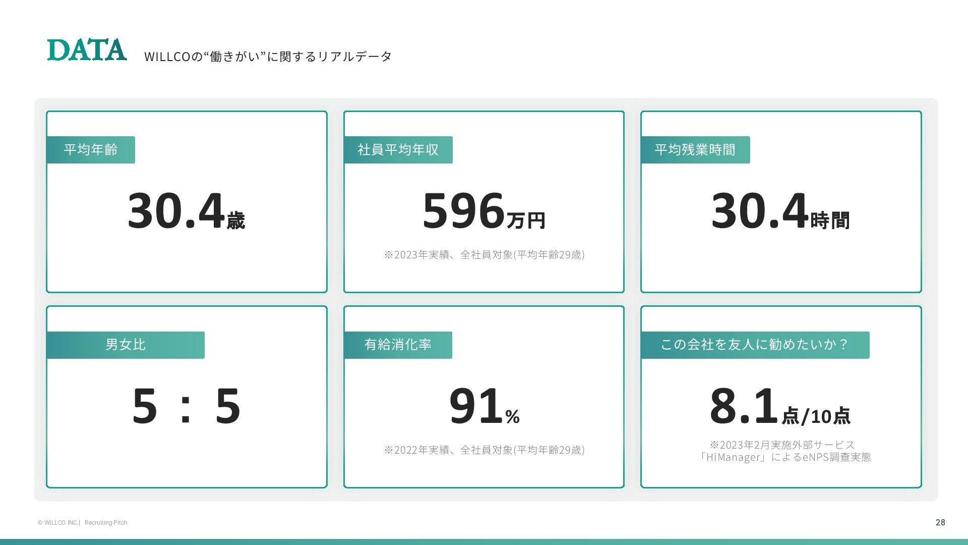
Task: Select the 有給消化率 label tag
Action: click(398, 345)
